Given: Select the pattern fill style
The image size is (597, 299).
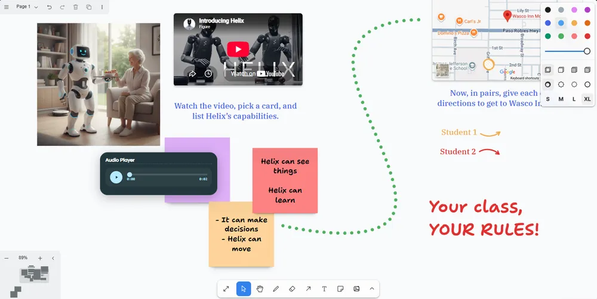Looking at the screenshot, I should click(587, 70).
